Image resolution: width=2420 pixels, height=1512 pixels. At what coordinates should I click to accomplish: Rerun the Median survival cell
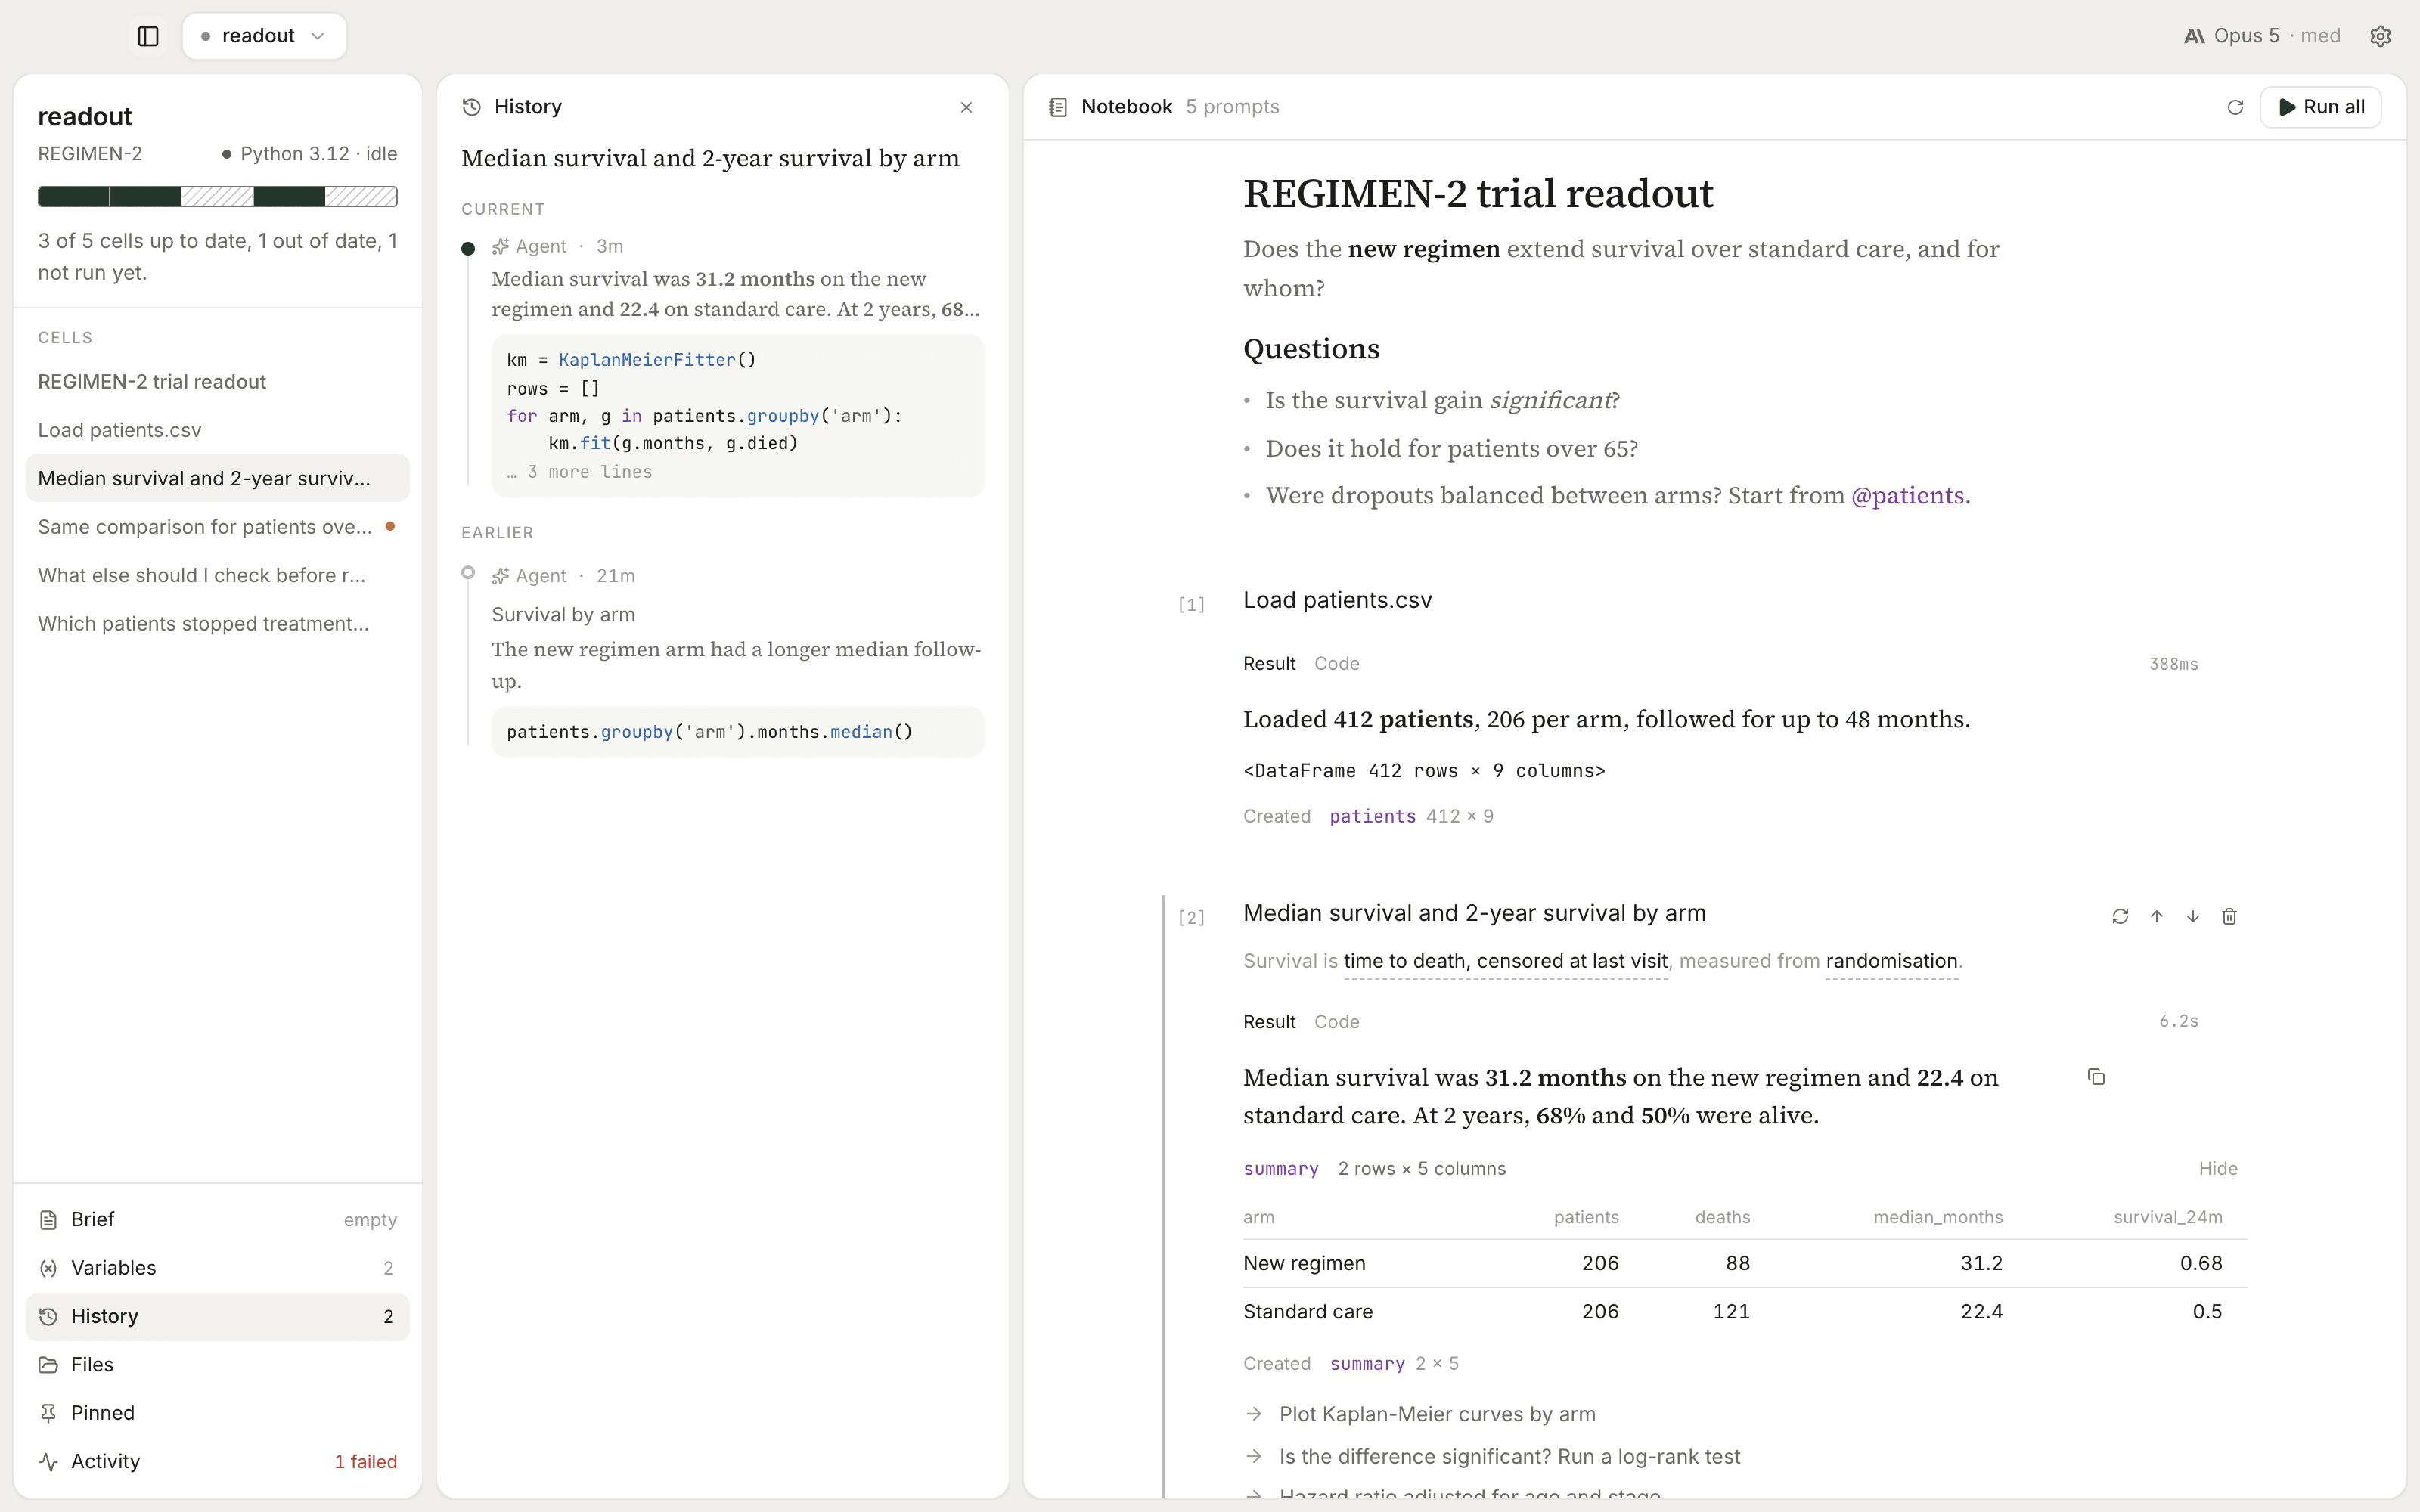[2120, 917]
